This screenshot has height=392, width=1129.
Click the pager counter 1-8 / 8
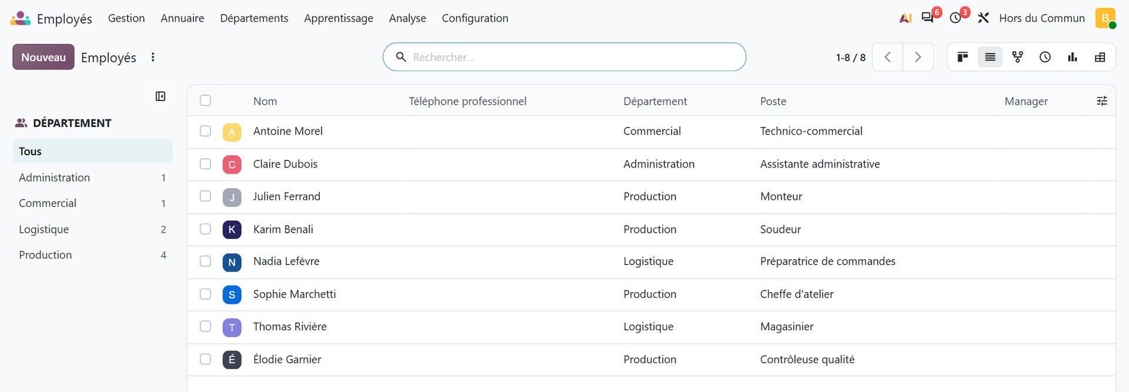(x=851, y=58)
